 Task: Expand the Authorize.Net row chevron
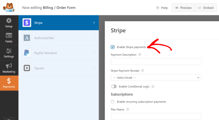[x=94, y=38]
